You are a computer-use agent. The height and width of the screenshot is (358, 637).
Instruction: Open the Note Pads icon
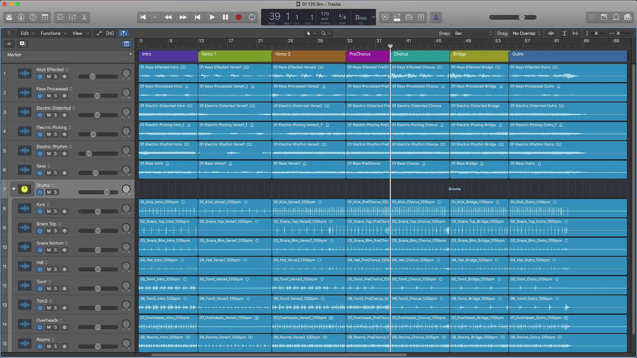coord(604,17)
